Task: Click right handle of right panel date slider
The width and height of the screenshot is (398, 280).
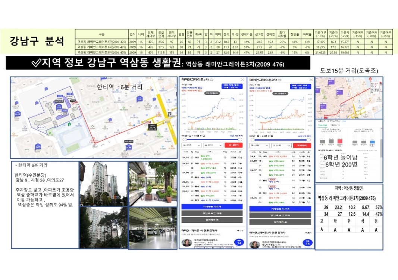Action: pos(308,140)
